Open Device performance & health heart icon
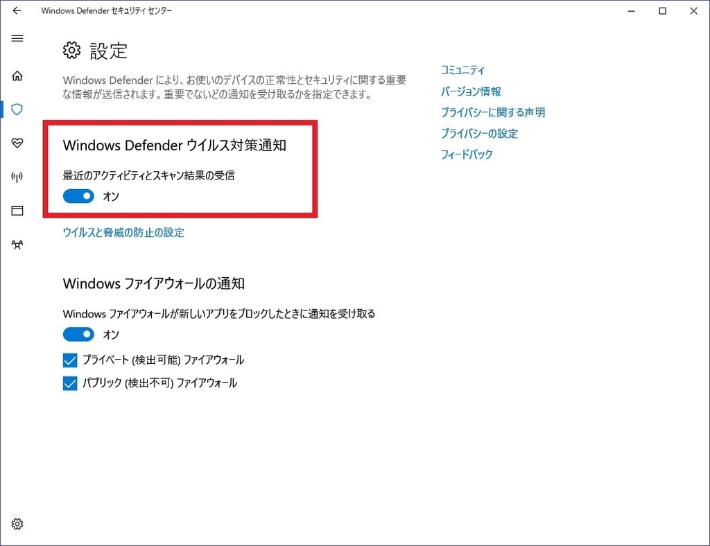 point(17,143)
